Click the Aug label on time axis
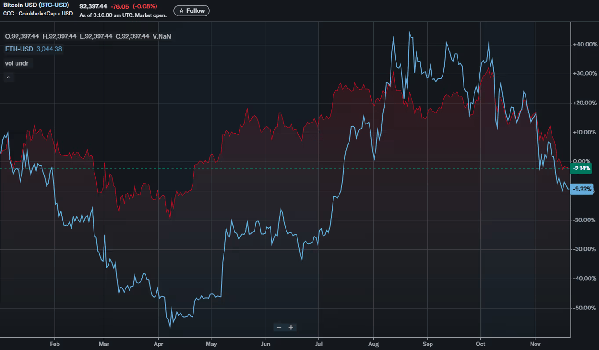Viewport: 599px width, 350px height. 373,343
